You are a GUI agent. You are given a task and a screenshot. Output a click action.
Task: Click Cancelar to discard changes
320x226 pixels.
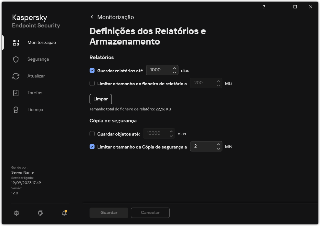click(x=150, y=212)
